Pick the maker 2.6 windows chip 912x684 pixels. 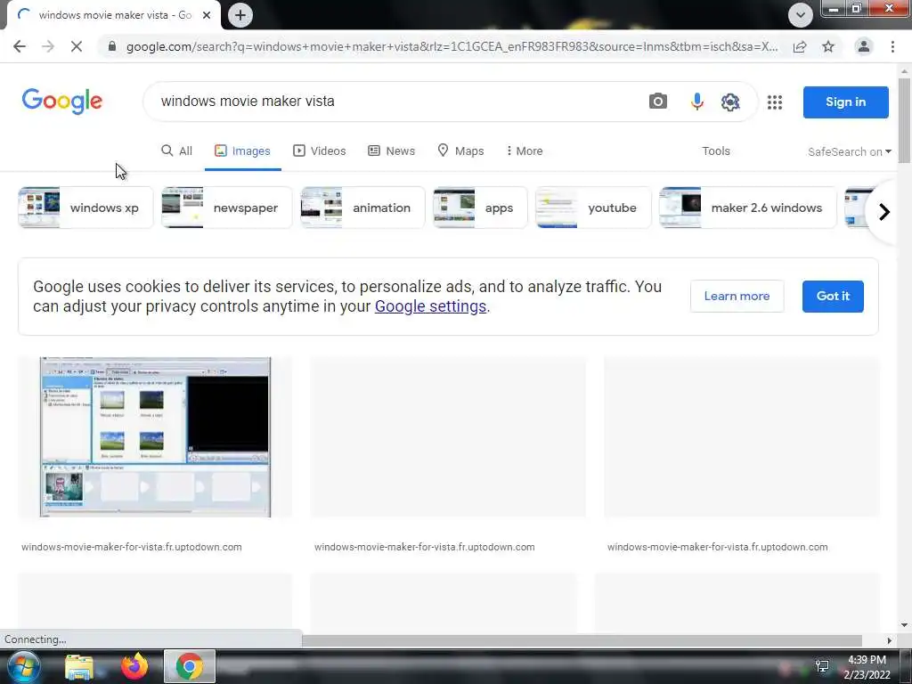click(x=748, y=208)
